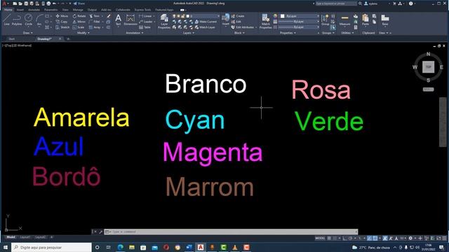The height and width of the screenshot is (252, 449).
Task: Click the Share button
Action: pyautogui.click(x=79, y=3)
